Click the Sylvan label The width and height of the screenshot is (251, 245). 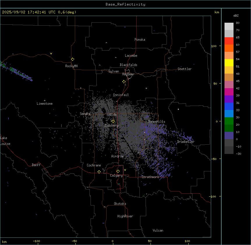114,71
